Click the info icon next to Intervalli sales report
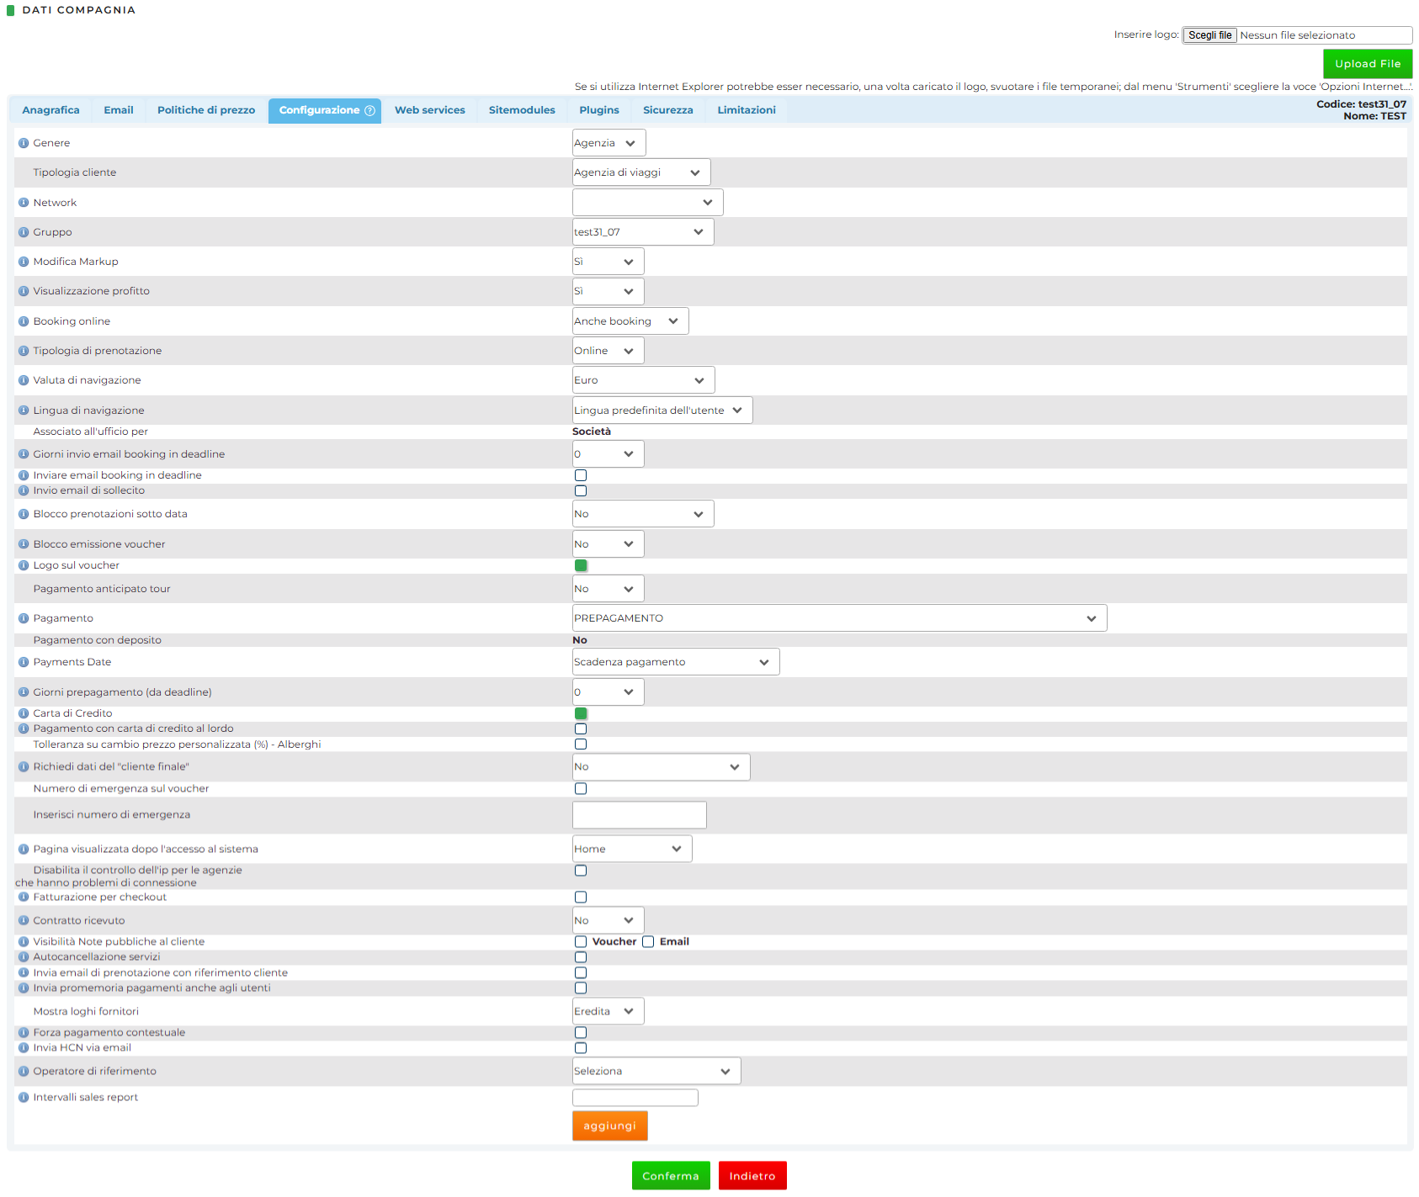Image resolution: width=1419 pixels, height=1197 pixels. pos(24,1097)
